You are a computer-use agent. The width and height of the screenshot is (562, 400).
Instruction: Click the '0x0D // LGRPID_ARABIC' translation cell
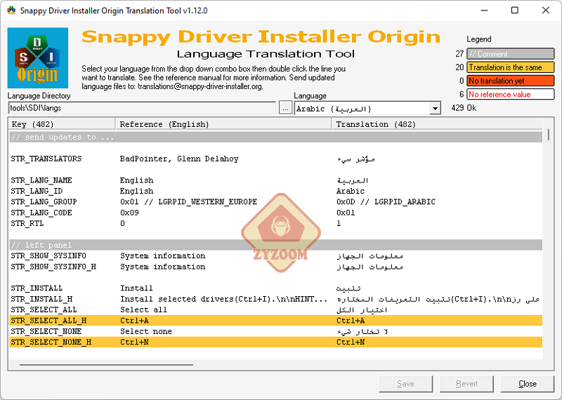pos(386,201)
